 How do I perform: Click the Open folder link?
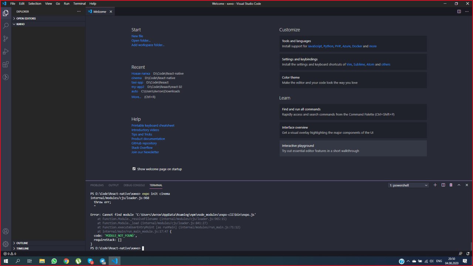click(x=141, y=41)
